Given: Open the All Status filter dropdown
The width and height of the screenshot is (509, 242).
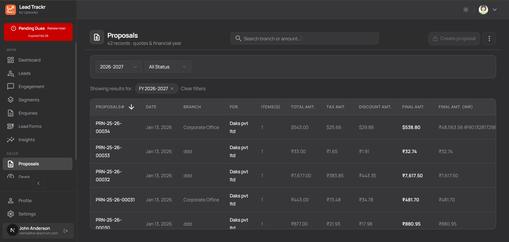Looking at the screenshot, I should (168, 67).
